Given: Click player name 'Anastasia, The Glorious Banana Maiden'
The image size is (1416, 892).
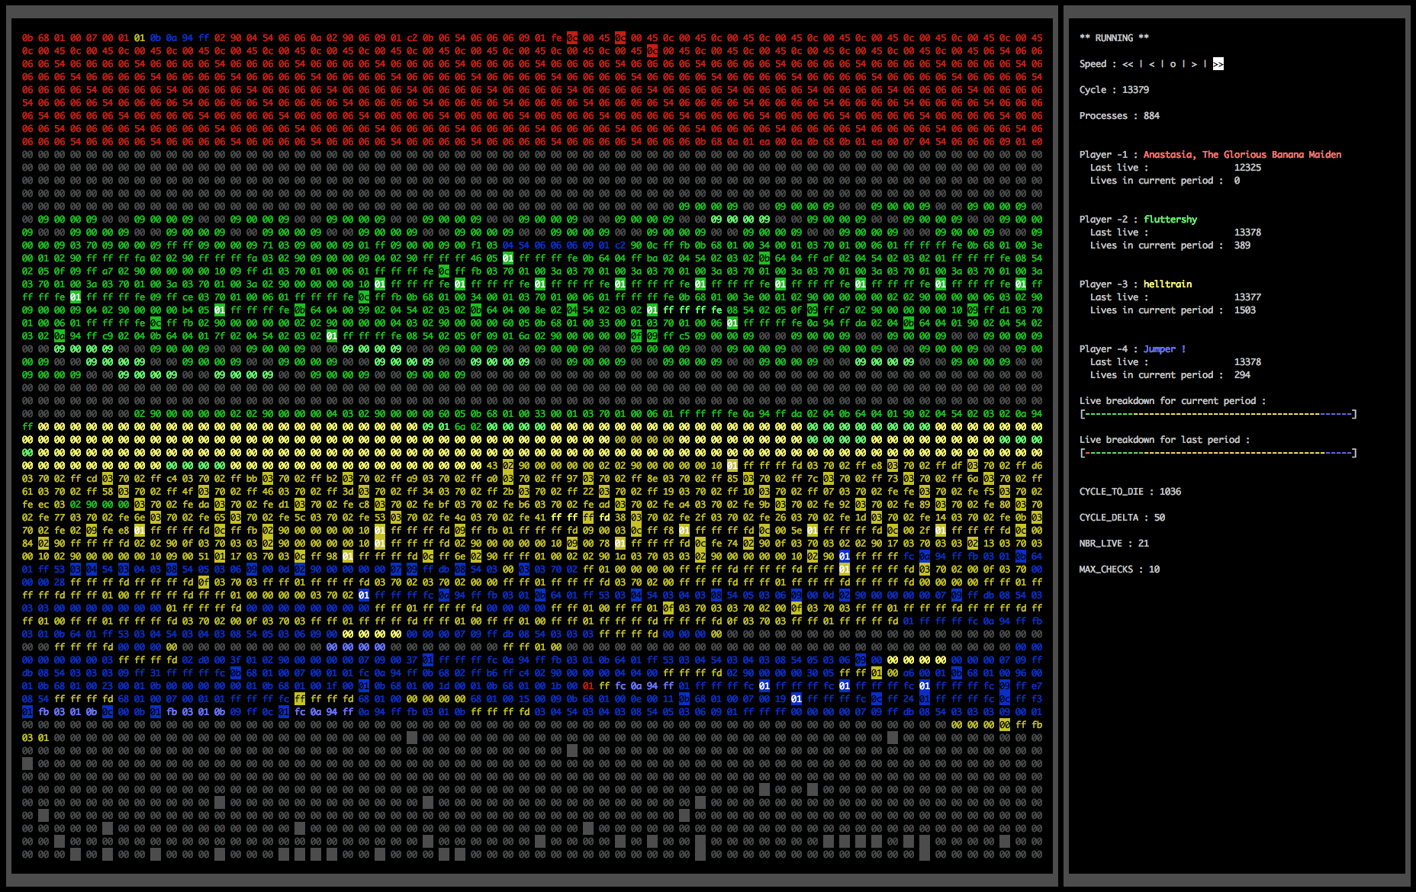Looking at the screenshot, I should (x=1242, y=155).
